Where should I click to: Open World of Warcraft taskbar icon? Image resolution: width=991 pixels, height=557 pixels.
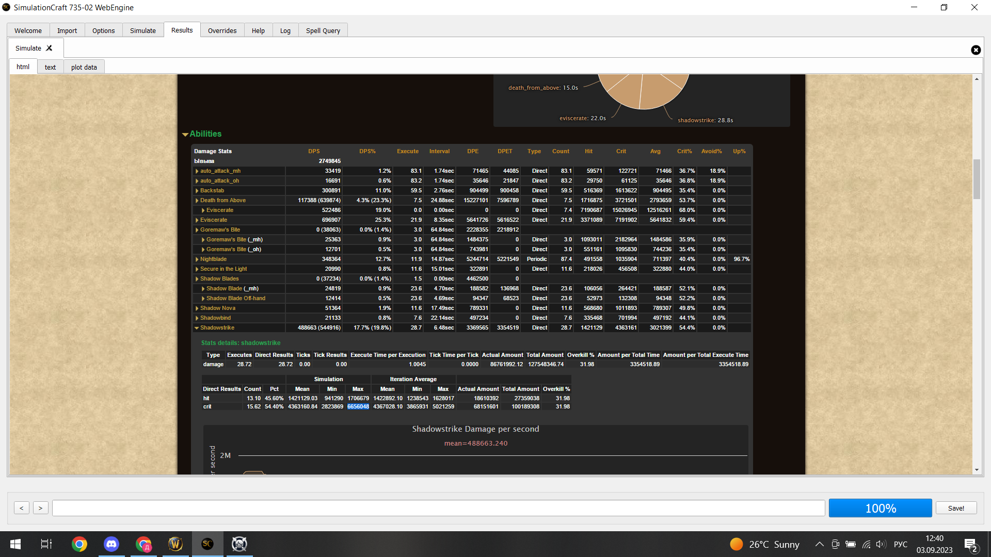(175, 544)
